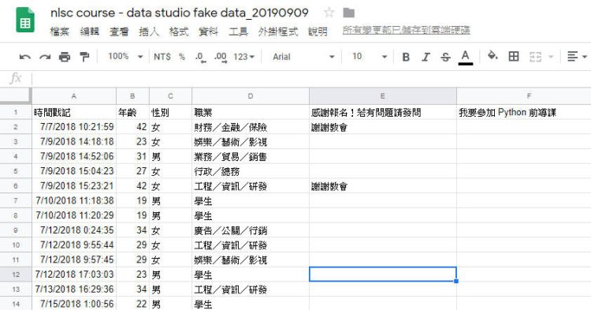This screenshot has width=591, height=310.
Task: Select row 12 header
Action: 16,275
